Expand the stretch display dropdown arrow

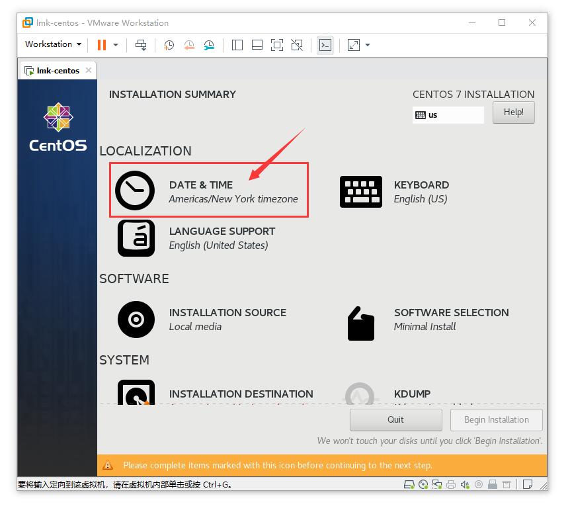click(368, 45)
